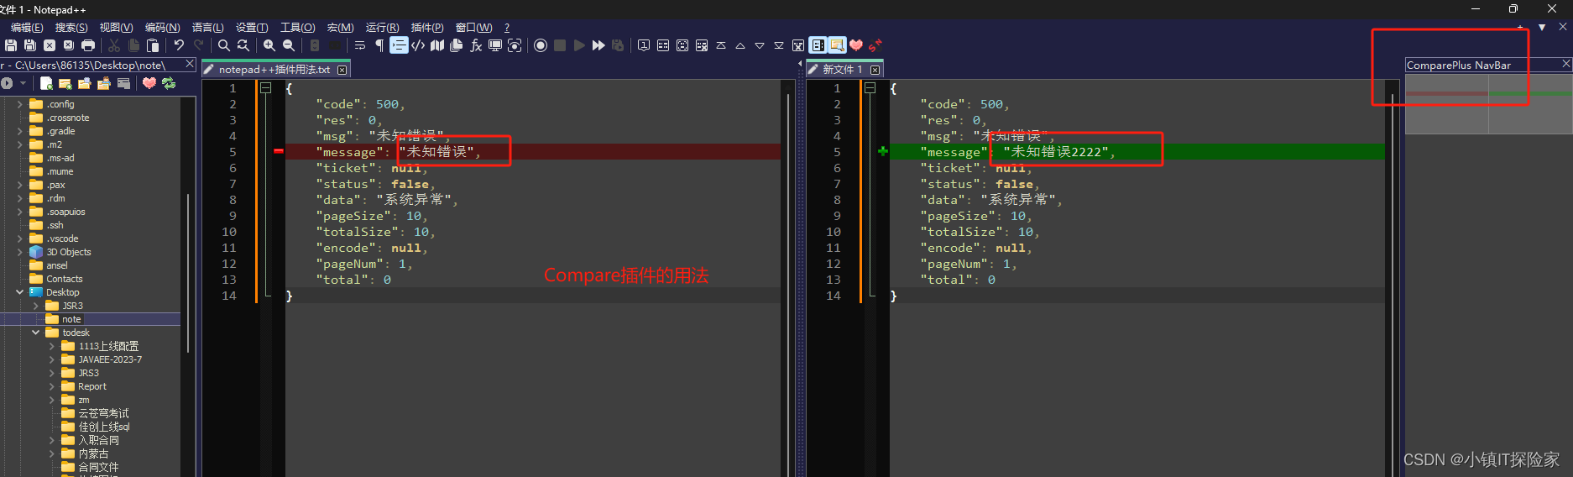This screenshot has width=1573, height=477.
Task: Toggle word wrap in toolbar
Action: (x=360, y=45)
